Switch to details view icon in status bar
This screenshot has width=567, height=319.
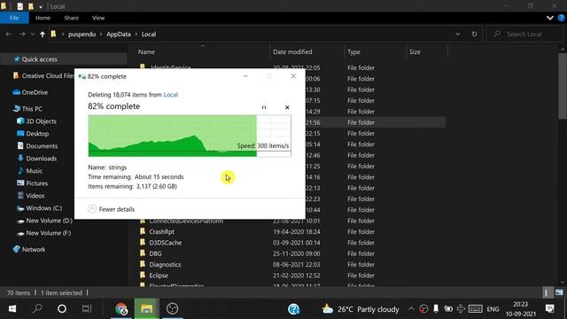click(x=546, y=292)
